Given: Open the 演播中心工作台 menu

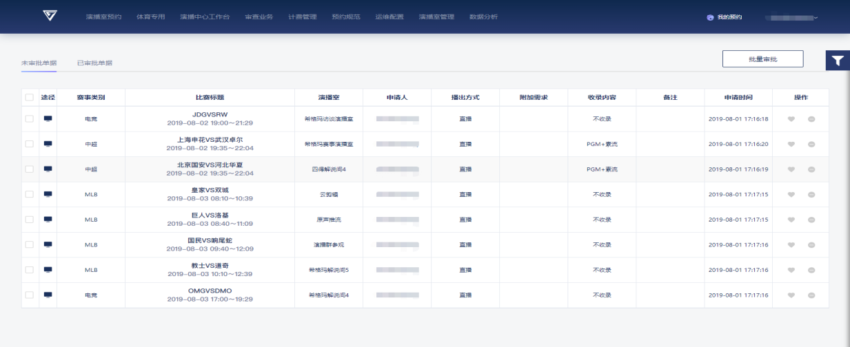Looking at the screenshot, I should click(x=205, y=17).
